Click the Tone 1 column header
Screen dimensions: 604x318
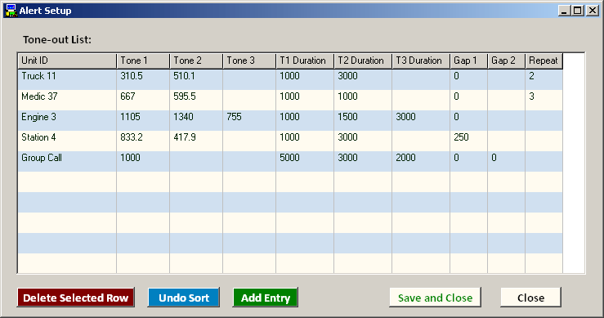coord(143,60)
